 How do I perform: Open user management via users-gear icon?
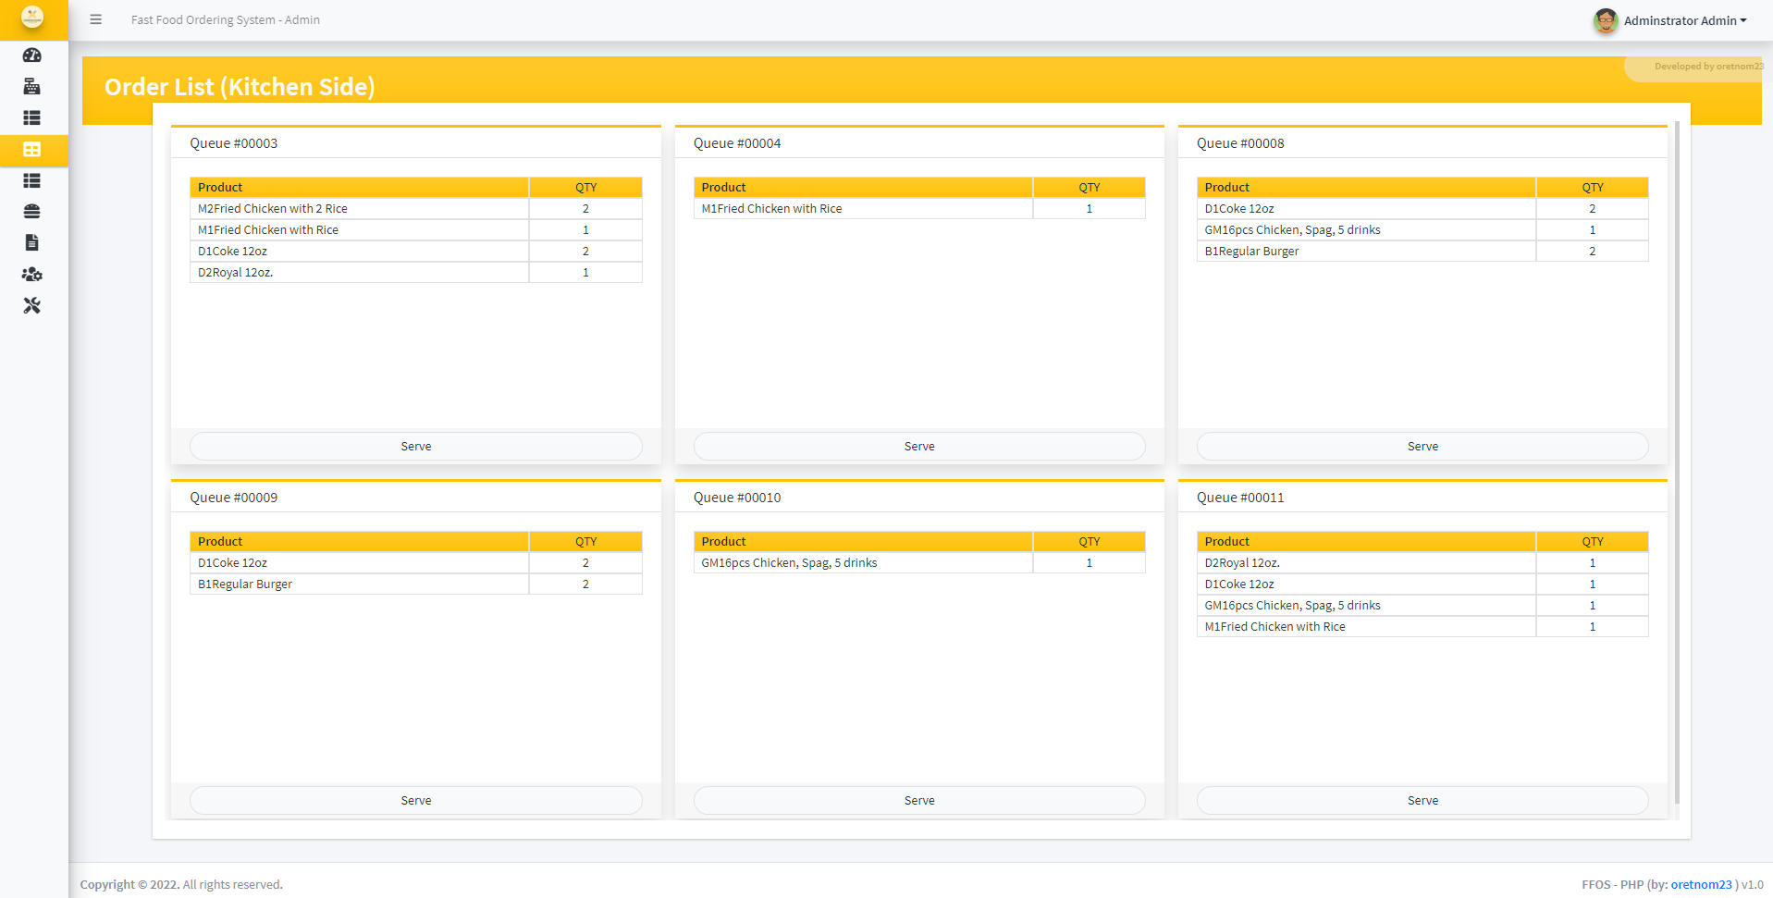click(32, 274)
